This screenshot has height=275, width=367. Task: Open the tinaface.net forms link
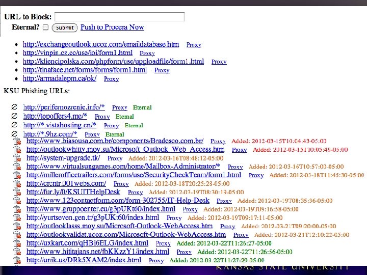[85, 70]
